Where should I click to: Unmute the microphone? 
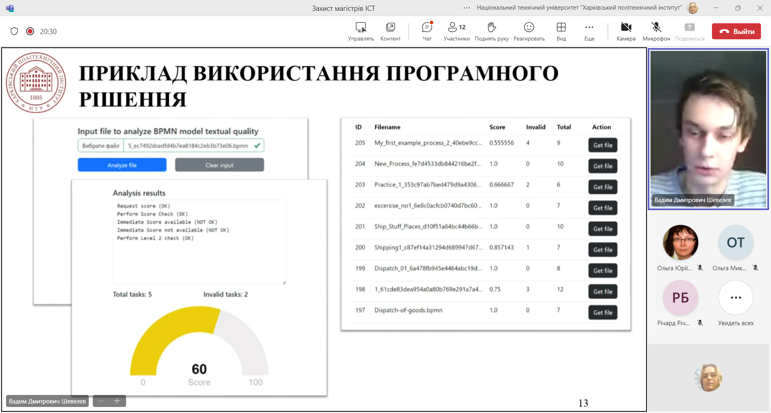click(656, 31)
